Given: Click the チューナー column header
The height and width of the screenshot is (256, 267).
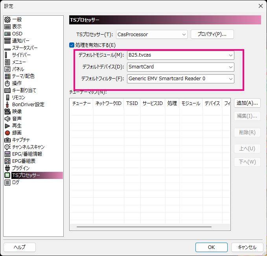Looking at the screenshot, I should (81, 103).
